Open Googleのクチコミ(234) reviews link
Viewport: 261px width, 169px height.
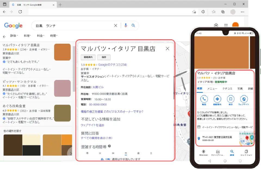(x=113, y=65)
